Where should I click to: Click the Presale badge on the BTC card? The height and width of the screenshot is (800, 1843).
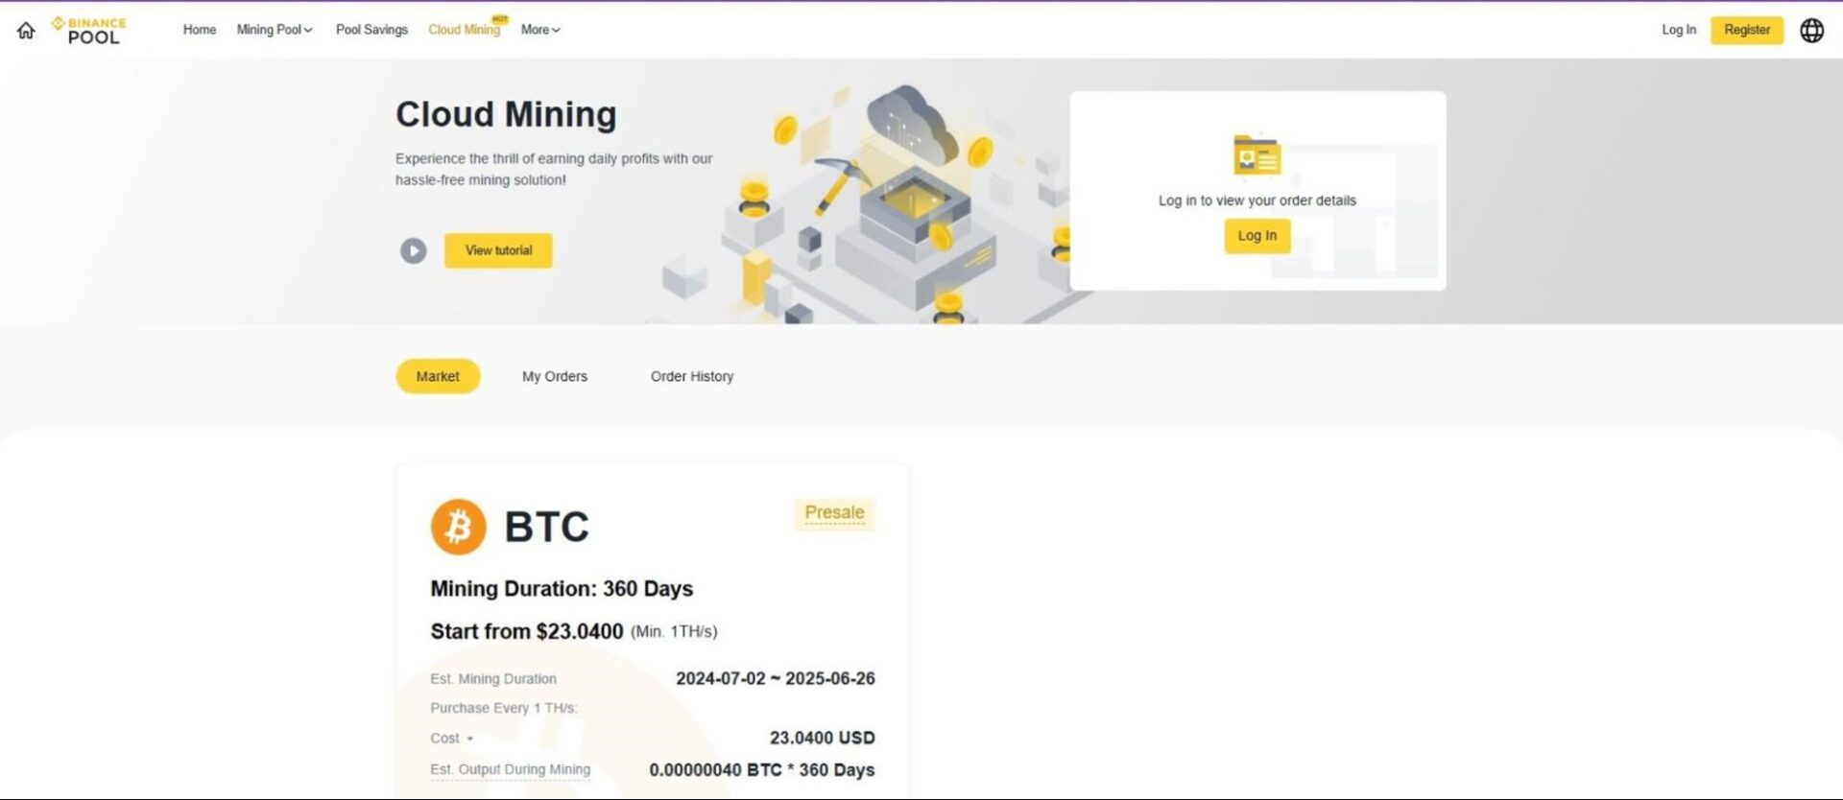click(833, 513)
